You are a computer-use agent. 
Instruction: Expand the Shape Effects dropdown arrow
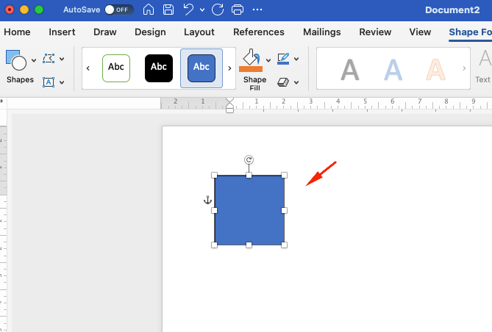click(x=296, y=82)
